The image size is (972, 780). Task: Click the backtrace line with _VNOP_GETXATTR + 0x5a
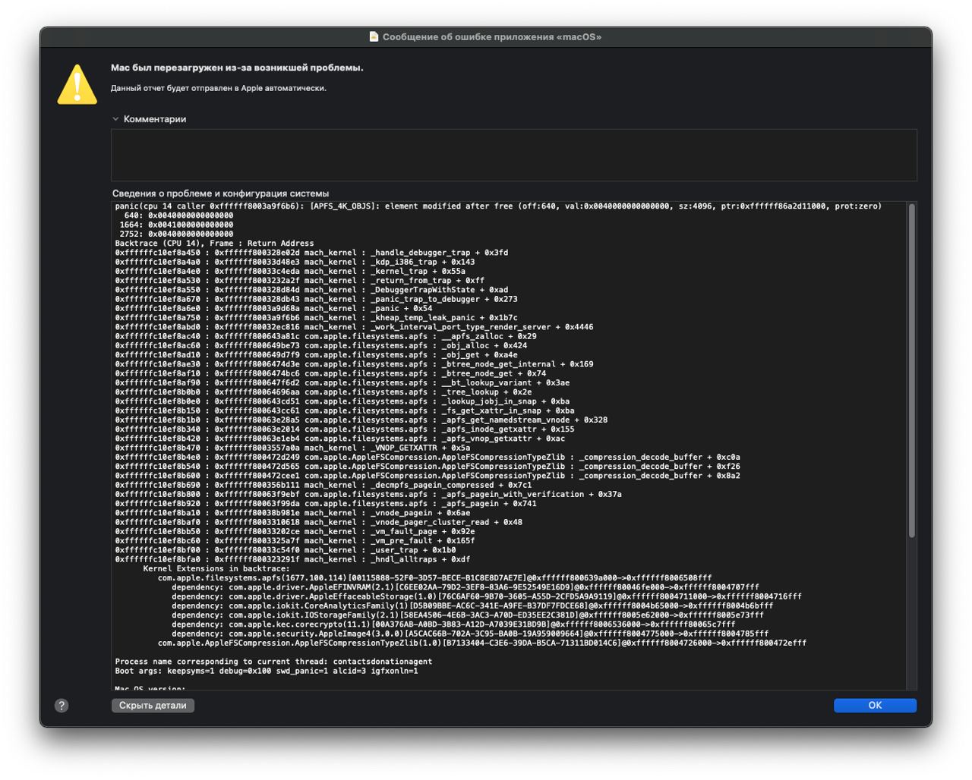(x=292, y=448)
